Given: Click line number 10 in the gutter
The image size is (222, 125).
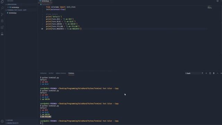Looking at the screenshot, I should pyautogui.click(x=42, y=29).
